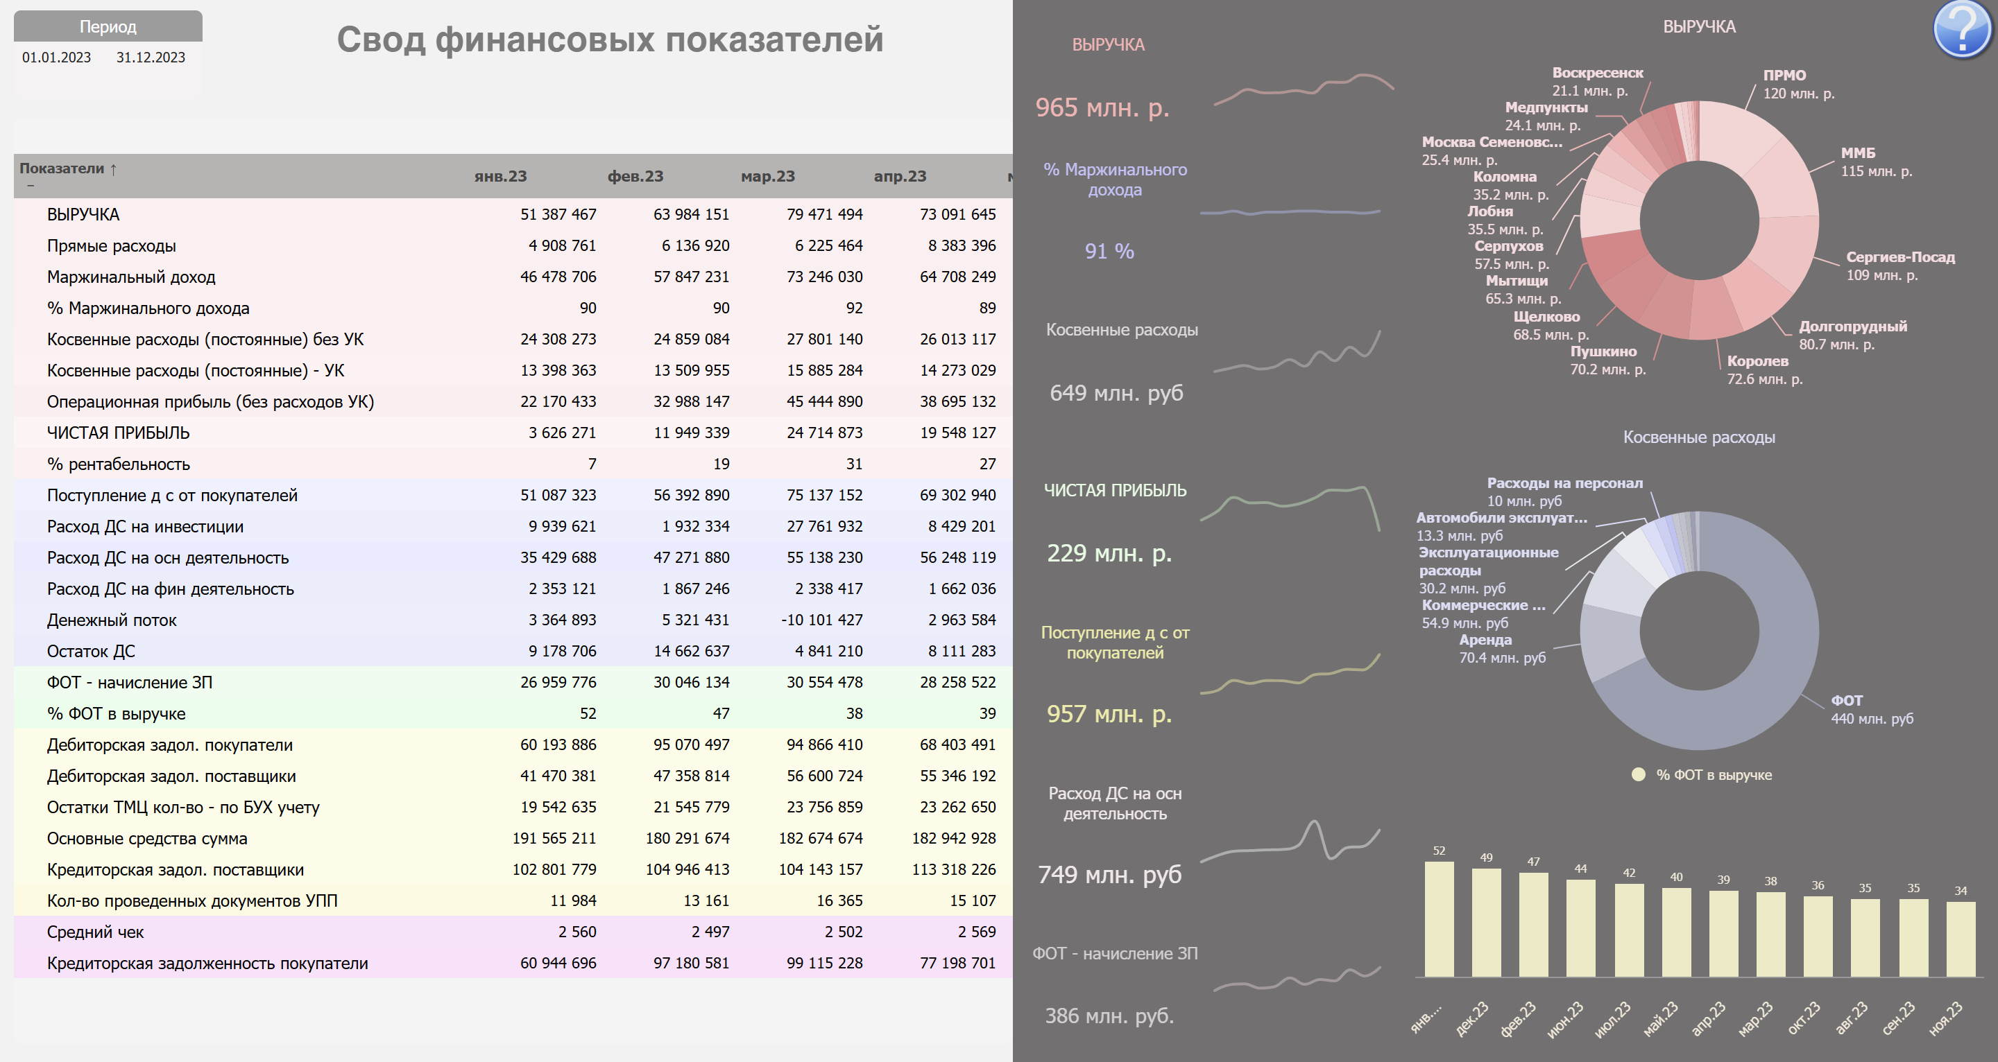Click the % ФОТ в выручке legend marker
1998x1062 pixels.
(x=1638, y=774)
